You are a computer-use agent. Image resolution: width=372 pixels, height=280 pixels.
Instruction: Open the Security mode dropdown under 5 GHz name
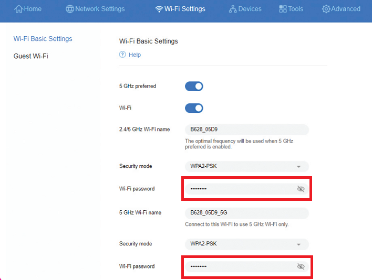click(x=246, y=244)
